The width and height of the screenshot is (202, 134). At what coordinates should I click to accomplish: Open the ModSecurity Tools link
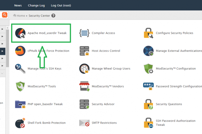(x=42, y=86)
